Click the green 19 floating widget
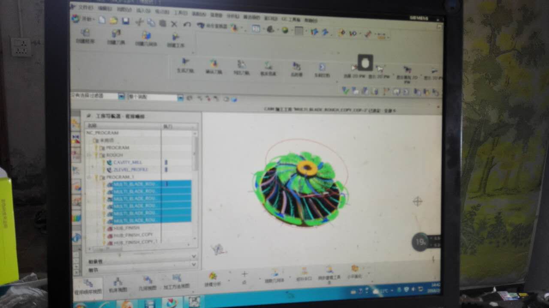The height and width of the screenshot is (308, 549). [420, 242]
